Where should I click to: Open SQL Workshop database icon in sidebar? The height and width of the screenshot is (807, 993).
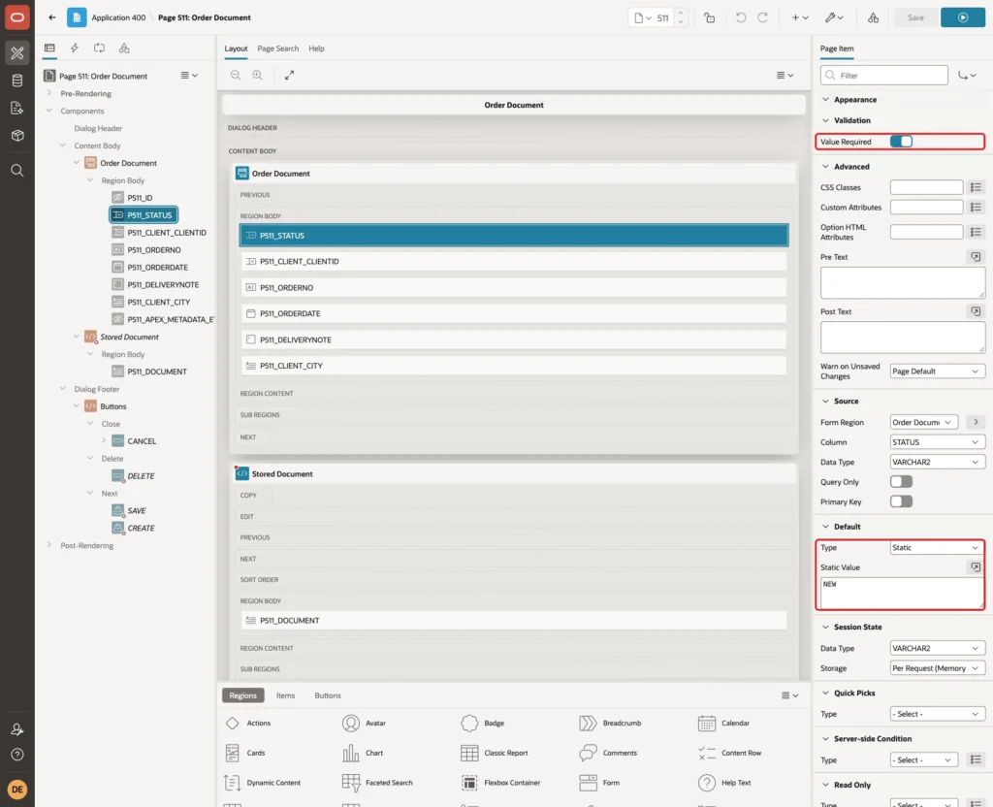[17, 81]
